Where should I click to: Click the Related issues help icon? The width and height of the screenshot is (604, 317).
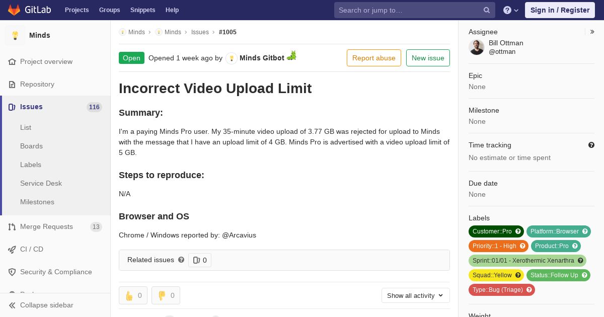[181, 260]
